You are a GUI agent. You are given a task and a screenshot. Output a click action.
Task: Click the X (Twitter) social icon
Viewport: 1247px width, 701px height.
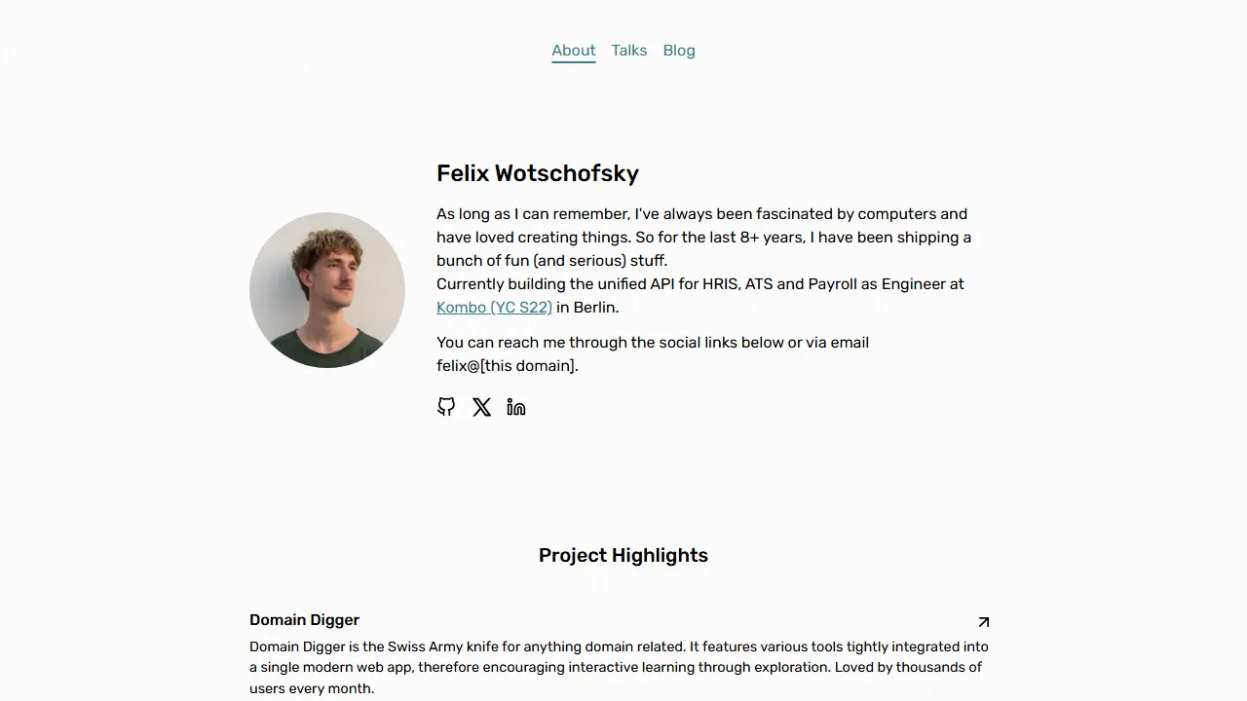pos(481,407)
